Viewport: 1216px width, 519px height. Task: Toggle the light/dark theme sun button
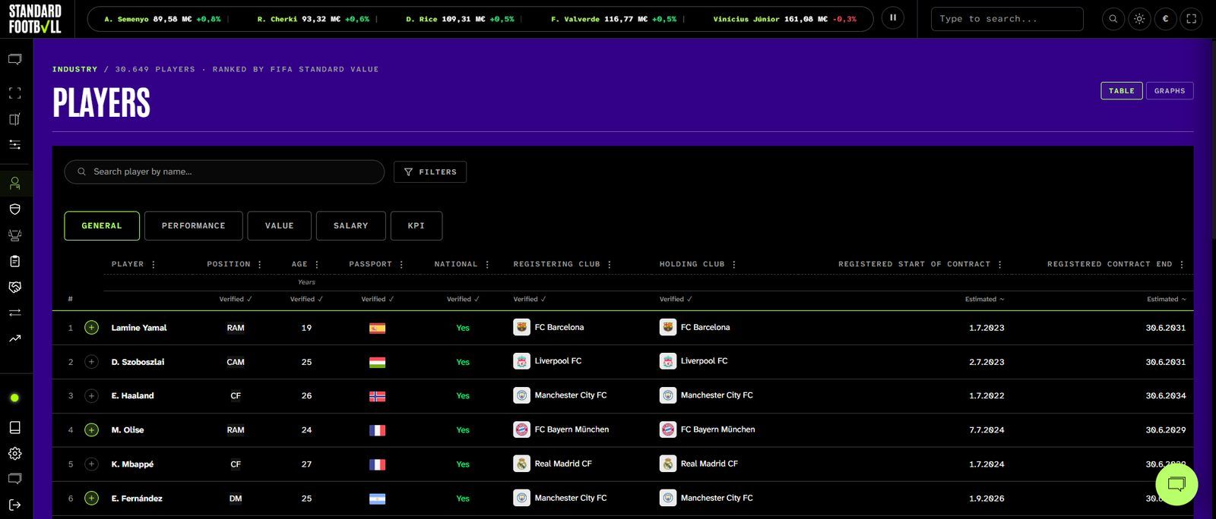[x=1139, y=19]
